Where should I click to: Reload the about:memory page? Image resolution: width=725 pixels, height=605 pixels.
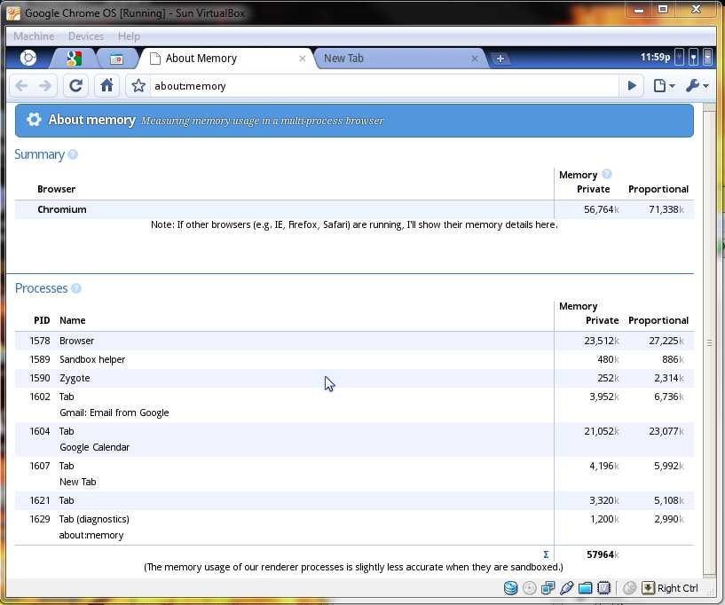pyautogui.click(x=75, y=86)
